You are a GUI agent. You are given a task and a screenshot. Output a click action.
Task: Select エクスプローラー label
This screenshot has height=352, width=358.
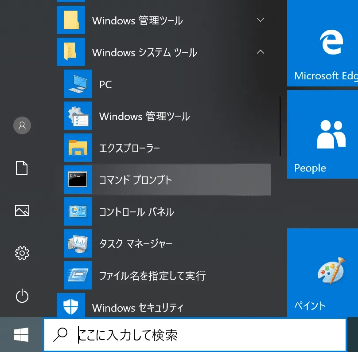[x=129, y=148]
